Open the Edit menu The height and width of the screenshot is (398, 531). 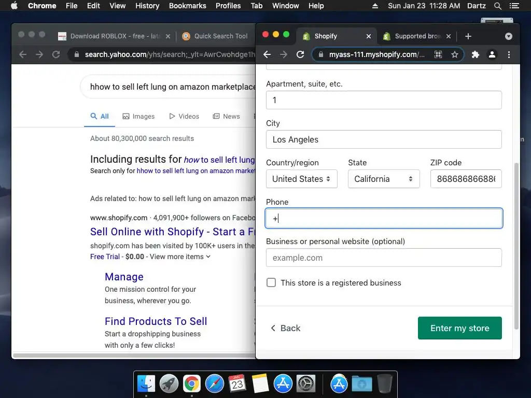click(x=93, y=6)
